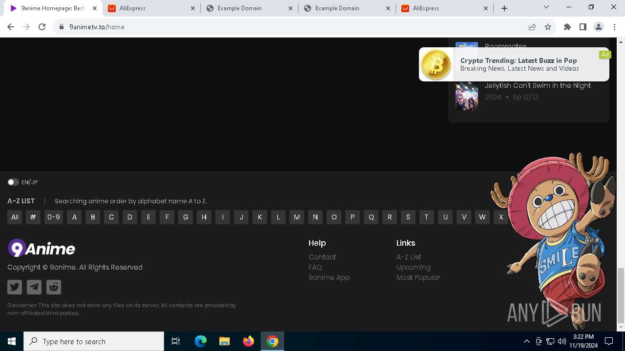
Task: Open Task View on taskbar
Action: (176, 341)
